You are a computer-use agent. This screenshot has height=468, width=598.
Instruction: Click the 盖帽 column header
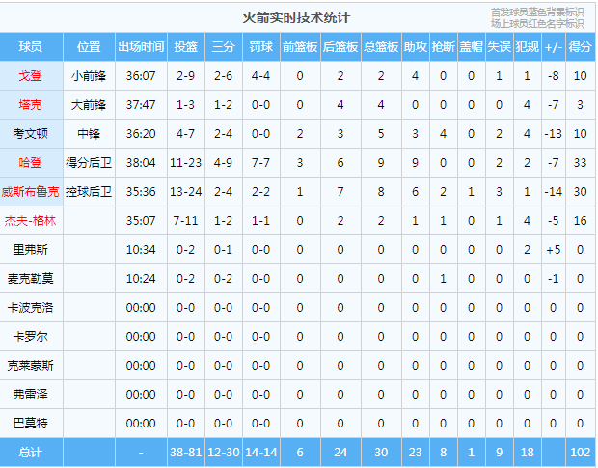[x=471, y=47]
